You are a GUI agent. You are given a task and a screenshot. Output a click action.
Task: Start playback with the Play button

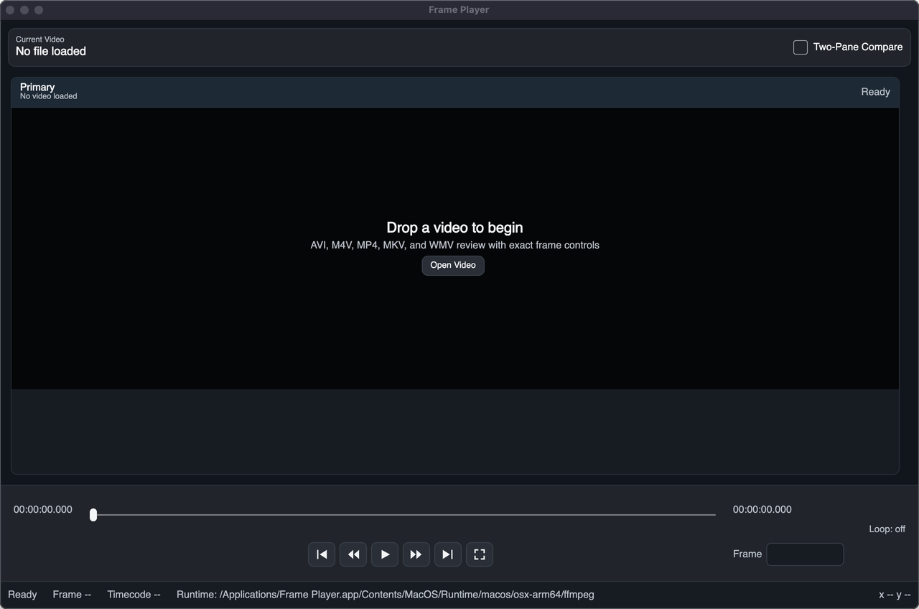pyautogui.click(x=385, y=554)
